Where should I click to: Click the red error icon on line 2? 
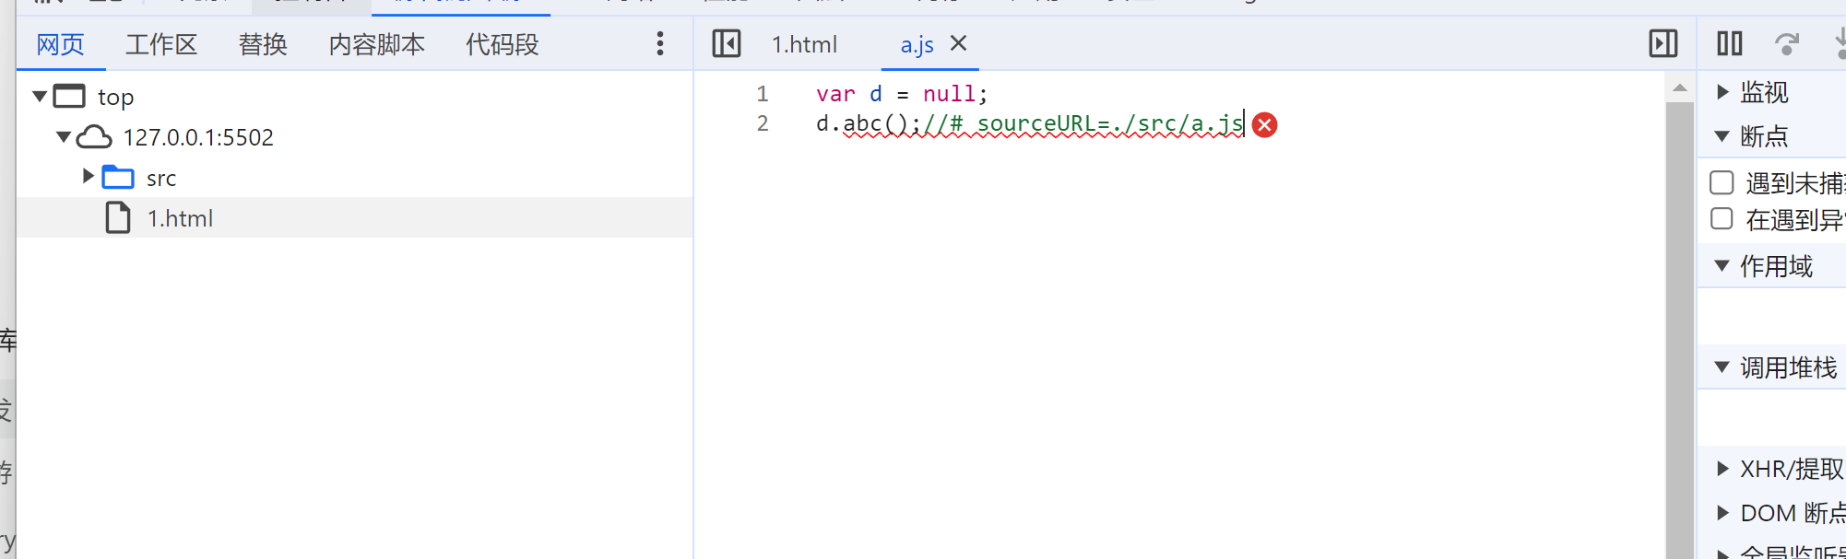coord(1265,124)
